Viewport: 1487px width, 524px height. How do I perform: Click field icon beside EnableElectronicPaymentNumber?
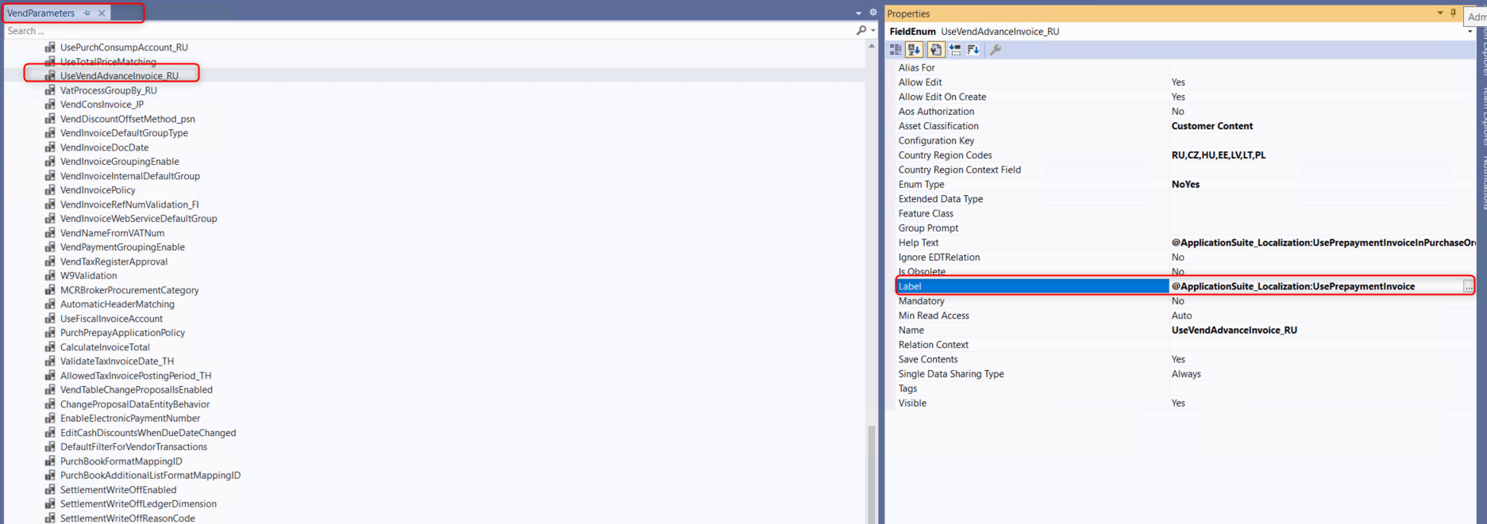tap(50, 419)
